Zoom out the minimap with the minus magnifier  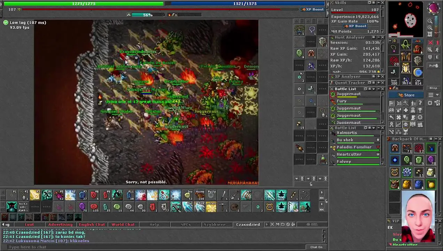pos(430,21)
